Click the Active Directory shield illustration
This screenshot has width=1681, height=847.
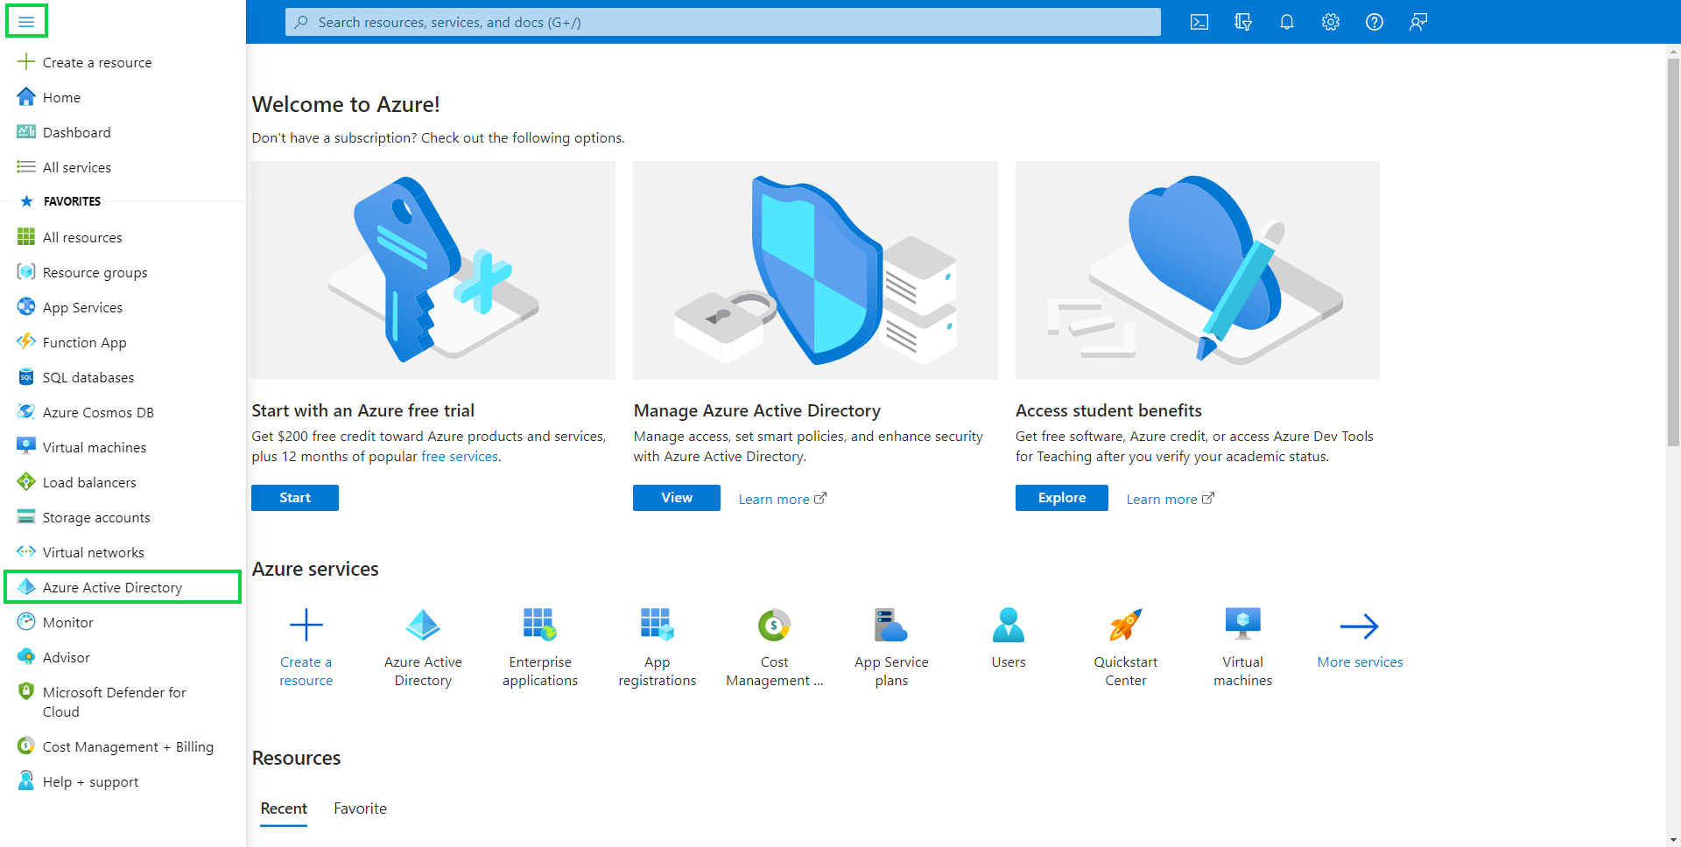click(x=815, y=270)
